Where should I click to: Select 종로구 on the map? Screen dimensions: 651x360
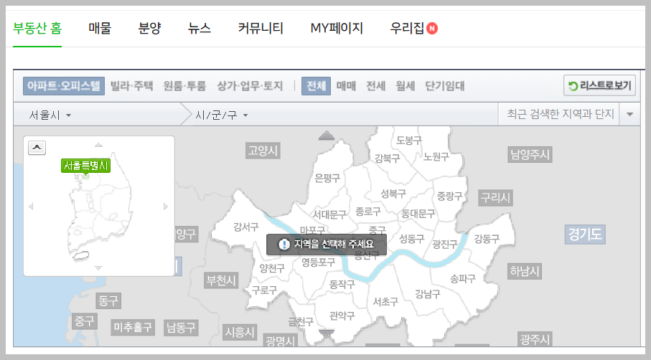pos(368,212)
